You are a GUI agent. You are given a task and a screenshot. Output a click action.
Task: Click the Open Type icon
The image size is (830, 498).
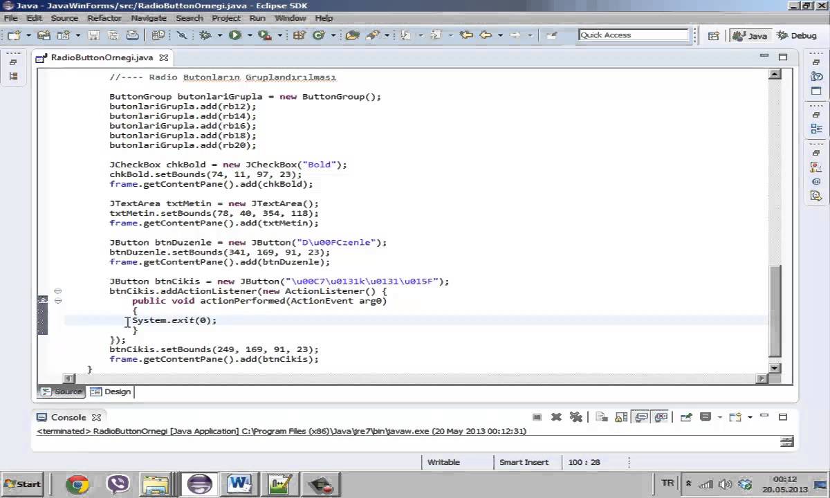coord(353,35)
